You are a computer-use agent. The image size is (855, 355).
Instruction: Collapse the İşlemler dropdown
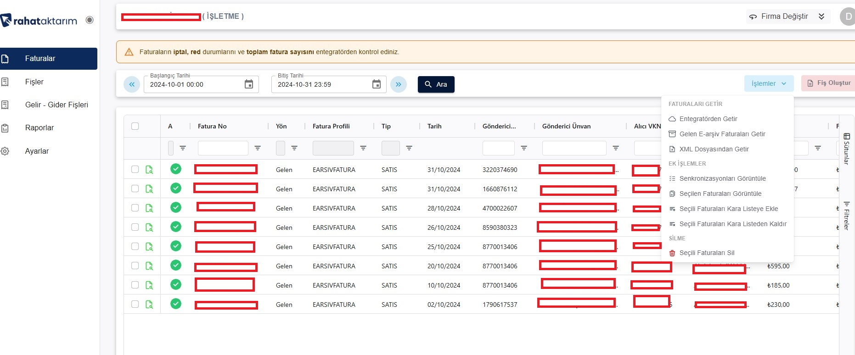(x=769, y=83)
